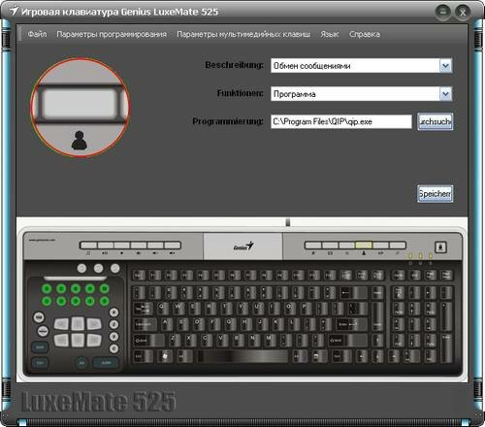Image resolution: width=485 pixels, height=427 pixels.
Task: Click the Durchsuchen browse button
Action: [435, 121]
